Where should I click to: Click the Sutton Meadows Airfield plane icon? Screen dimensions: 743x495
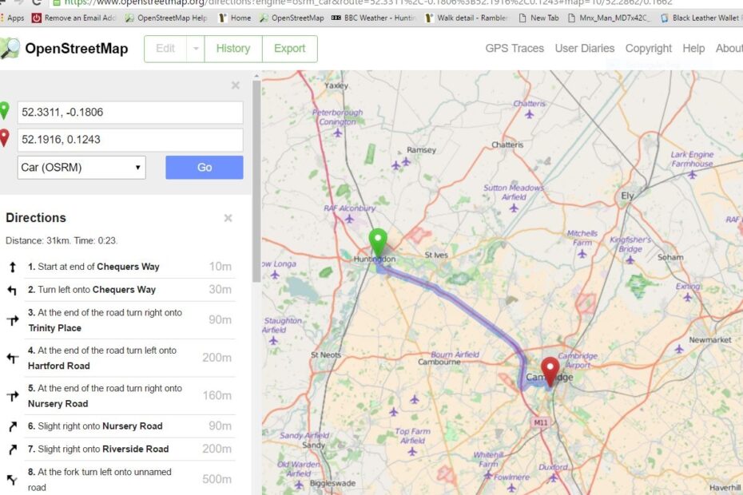coord(514,208)
